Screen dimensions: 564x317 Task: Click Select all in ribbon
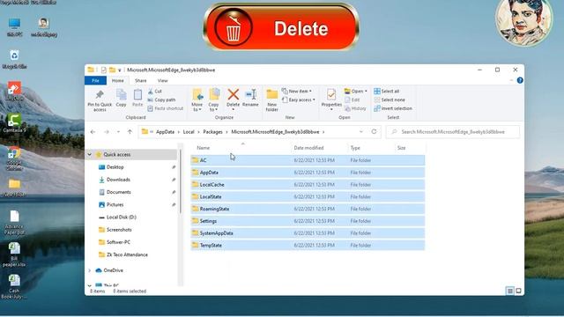coord(387,92)
